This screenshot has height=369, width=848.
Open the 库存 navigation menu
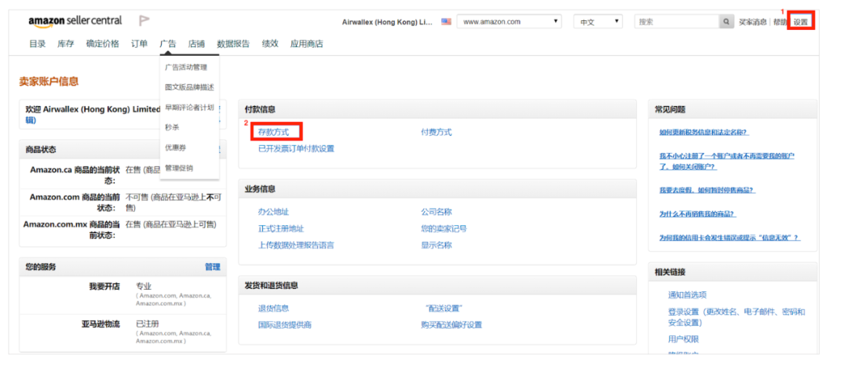(x=66, y=44)
